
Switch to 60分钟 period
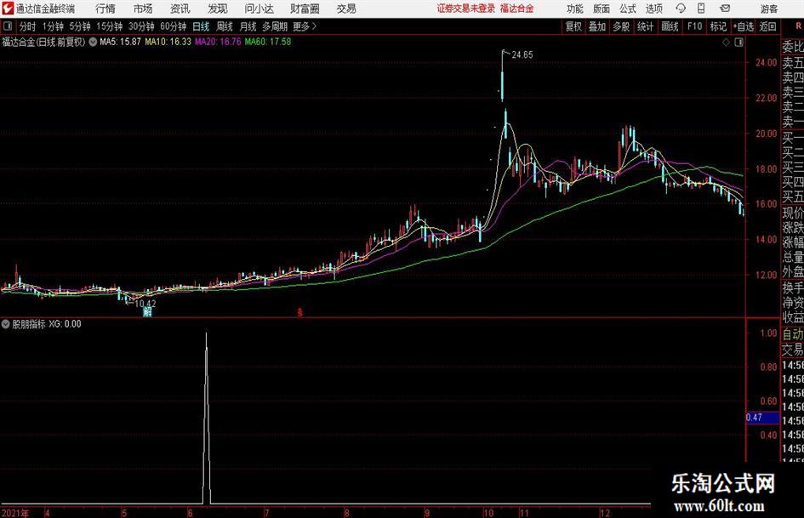tap(174, 26)
